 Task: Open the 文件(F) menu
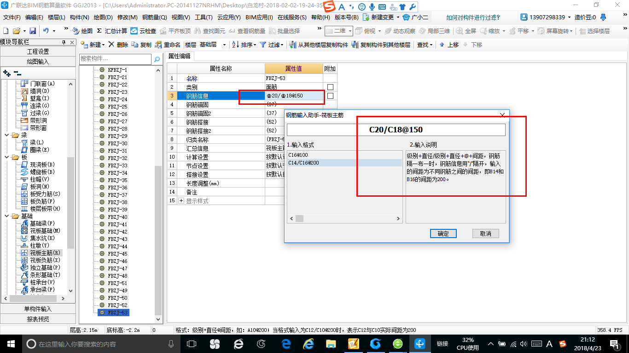12,17
